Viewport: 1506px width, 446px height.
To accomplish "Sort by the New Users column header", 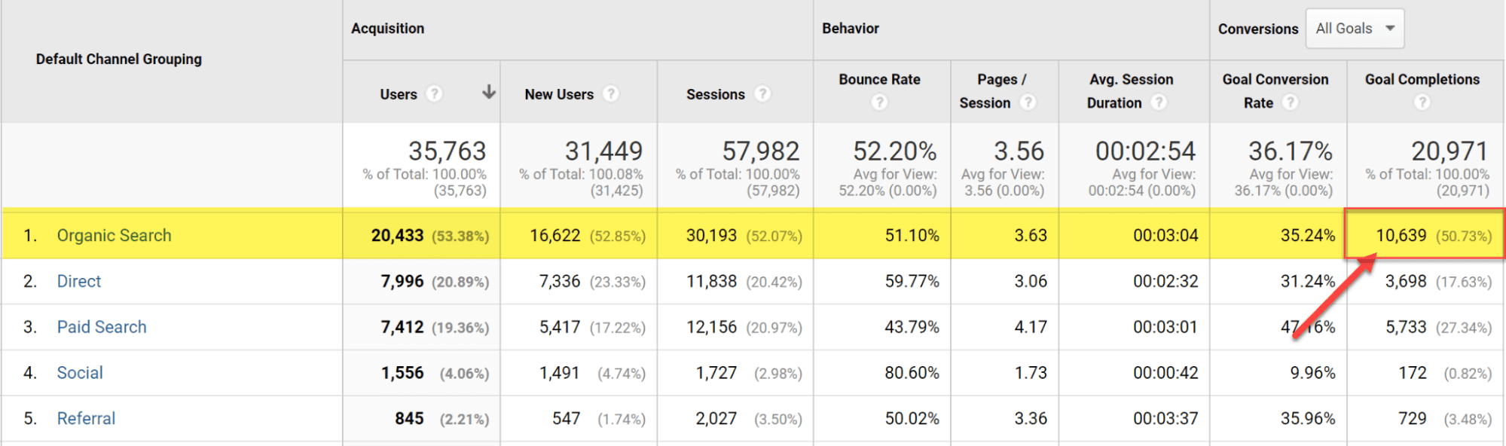I will (x=559, y=94).
